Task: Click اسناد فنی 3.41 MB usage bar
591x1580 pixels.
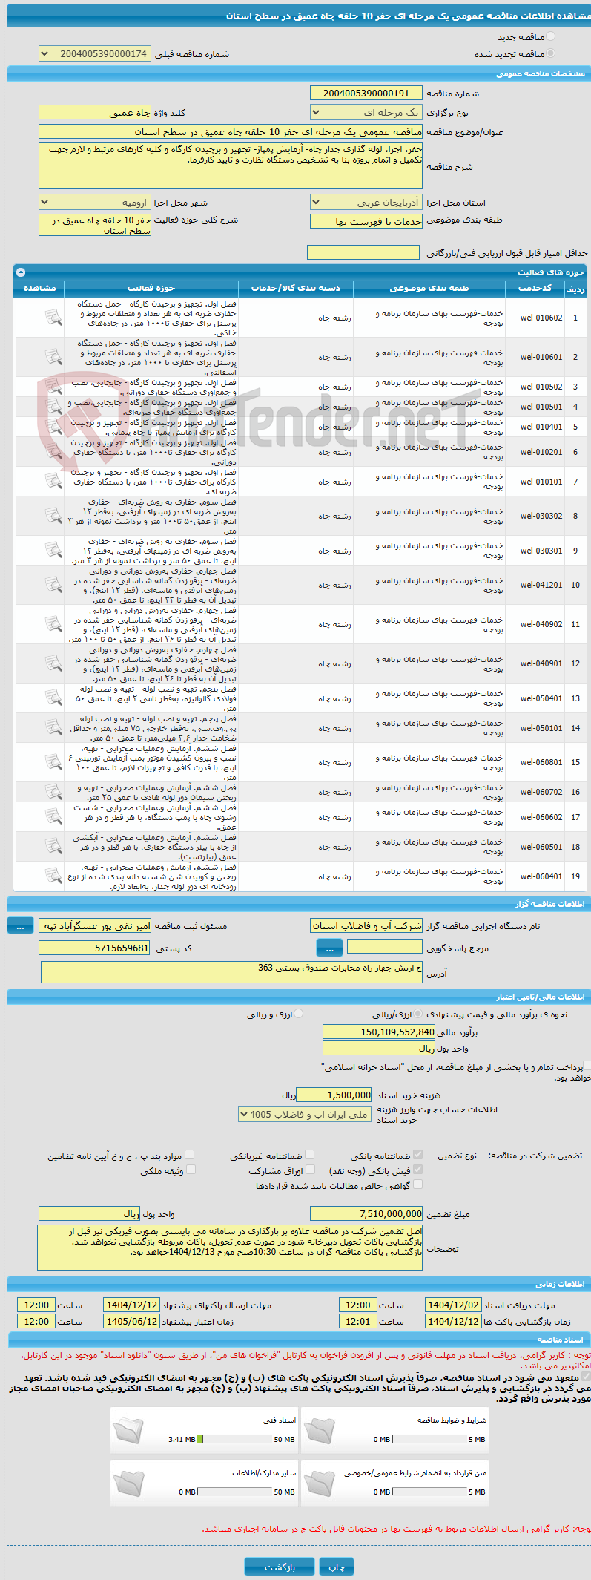Action: coord(234,1439)
